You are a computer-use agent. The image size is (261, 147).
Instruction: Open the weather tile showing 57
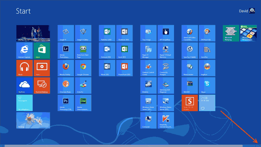24,103
